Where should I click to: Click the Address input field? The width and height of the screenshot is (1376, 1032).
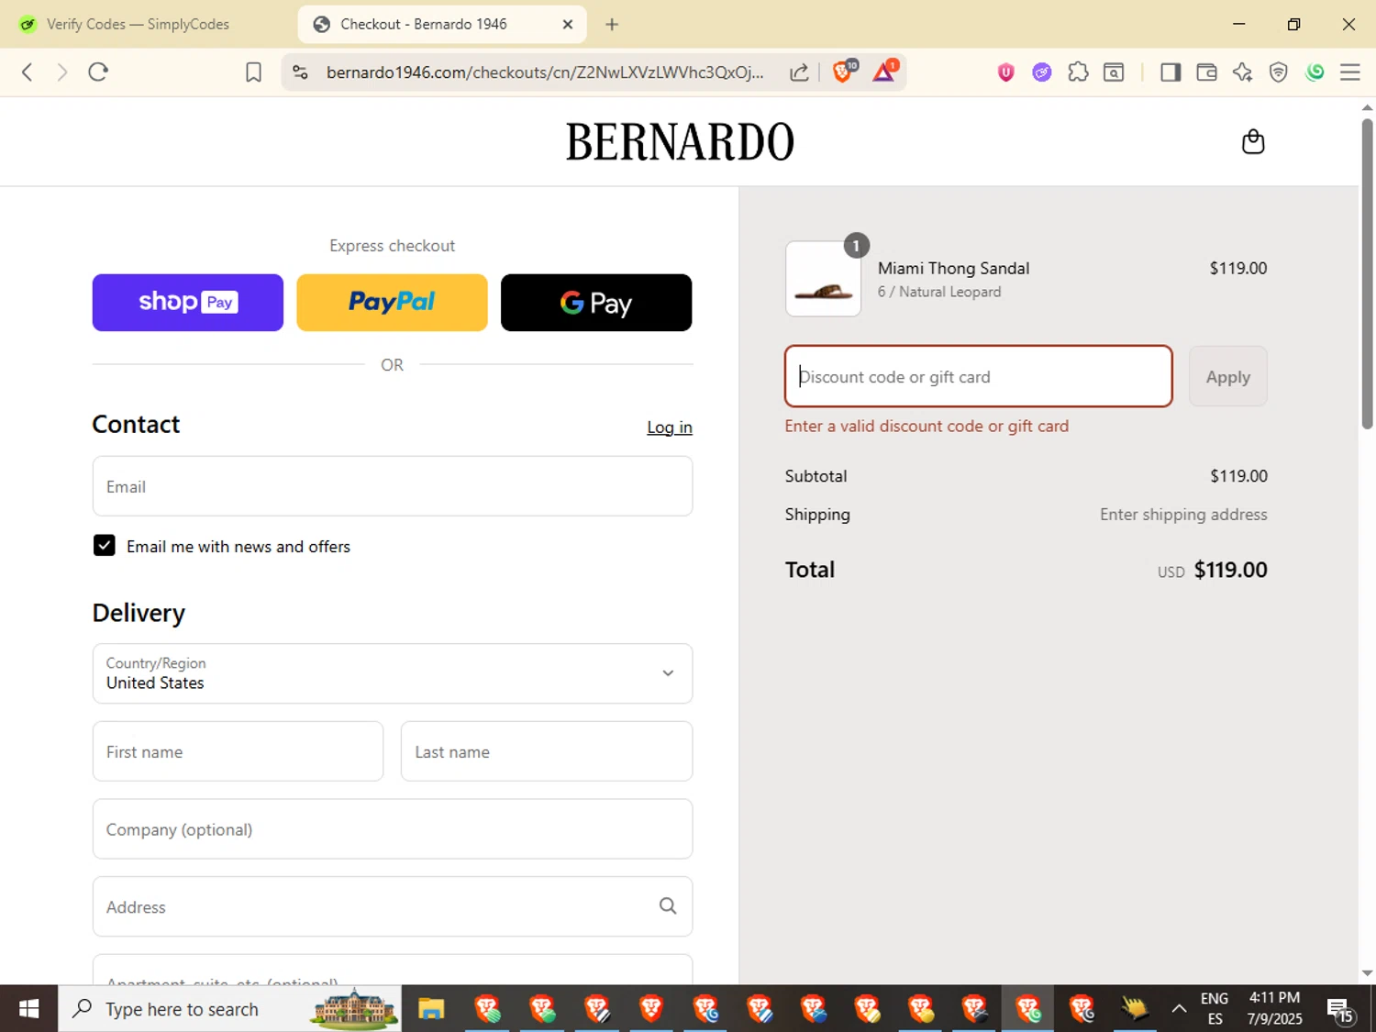coord(393,906)
